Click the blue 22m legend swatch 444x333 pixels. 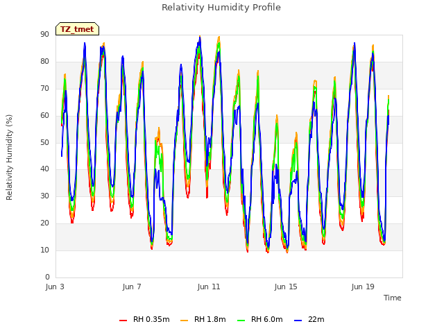tap(298, 321)
